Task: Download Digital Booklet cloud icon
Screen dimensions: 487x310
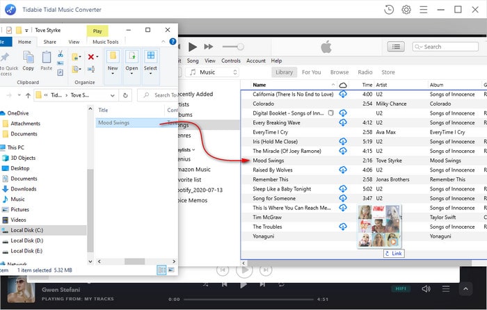Action: tap(343, 113)
